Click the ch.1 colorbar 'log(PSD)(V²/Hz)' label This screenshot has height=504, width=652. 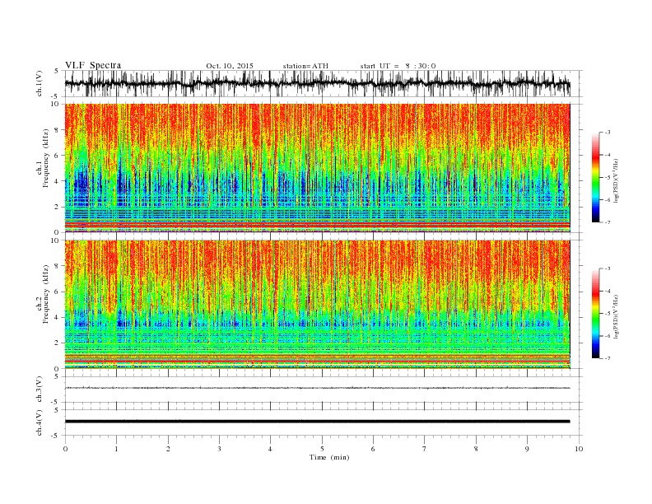point(616,181)
